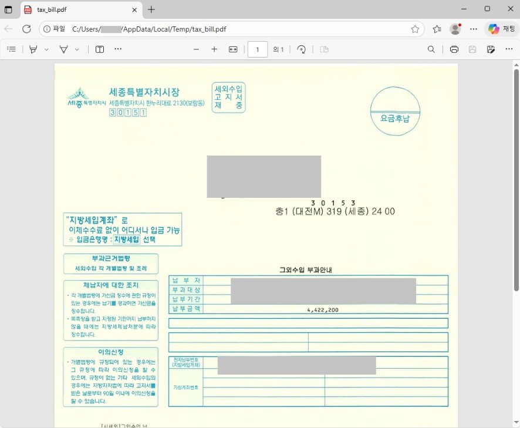The height and width of the screenshot is (428, 520).
Task: Activate the add text box tool
Action: click(x=100, y=49)
